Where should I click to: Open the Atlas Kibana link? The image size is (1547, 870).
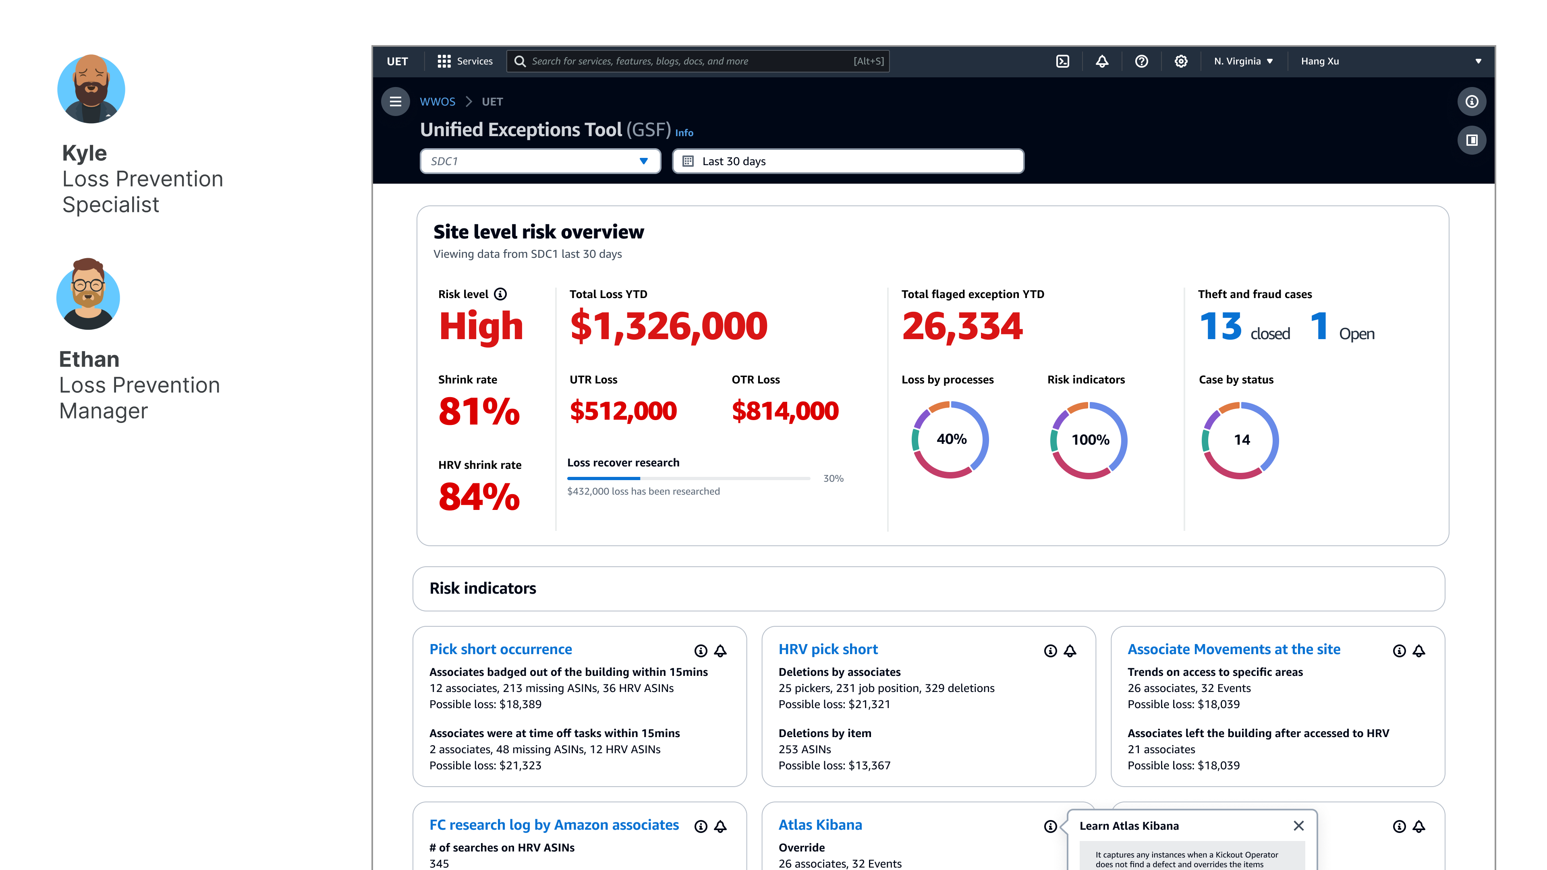pos(820,825)
